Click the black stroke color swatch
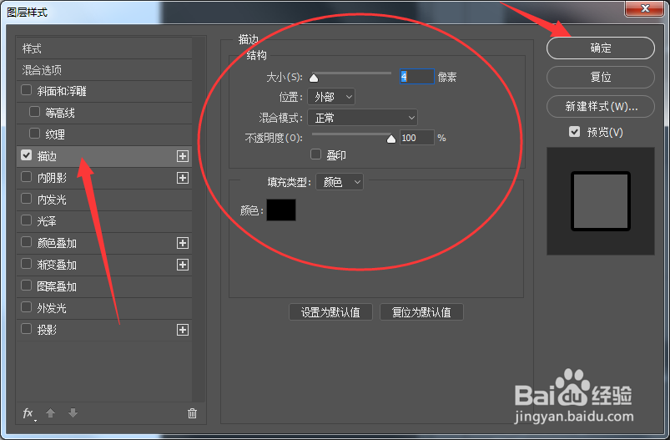 281,210
